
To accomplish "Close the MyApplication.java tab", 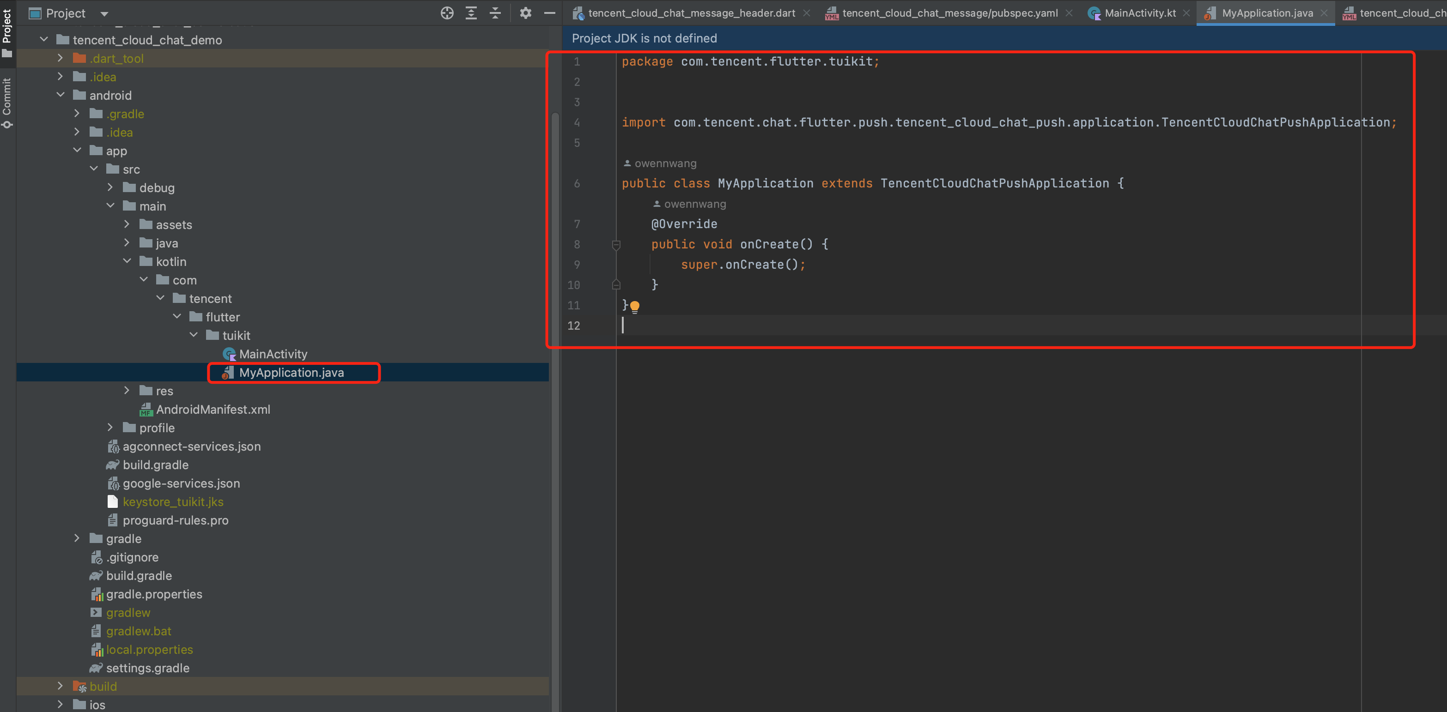I will [1324, 13].
